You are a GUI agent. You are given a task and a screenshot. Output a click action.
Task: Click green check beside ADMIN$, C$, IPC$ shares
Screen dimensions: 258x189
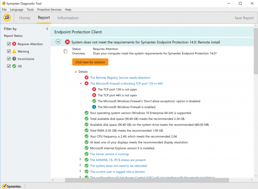pyautogui.click(x=86, y=160)
